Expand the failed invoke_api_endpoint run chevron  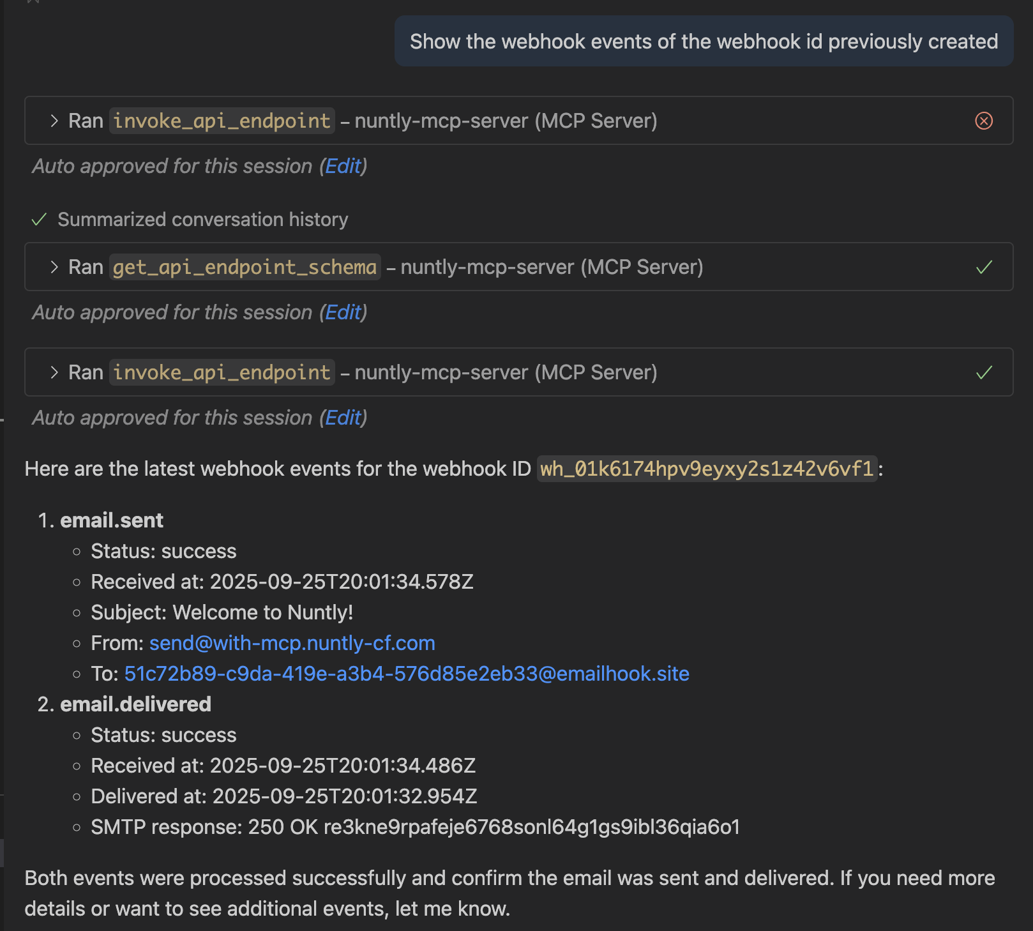(54, 121)
